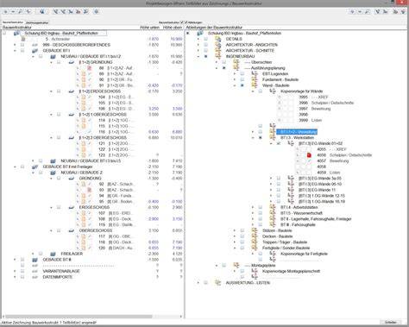Toggle checkbox for ARCHITEKTUR - SCHNITTE
This screenshot has width=409, height=327.
pyautogui.click(x=206, y=51)
